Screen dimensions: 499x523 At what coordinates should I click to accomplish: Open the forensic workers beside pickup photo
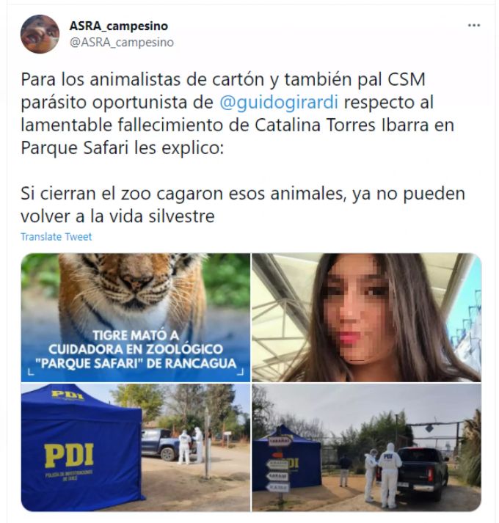pos(366,447)
